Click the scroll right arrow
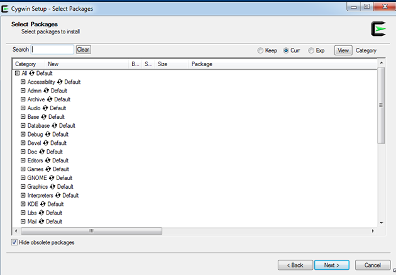The width and height of the screenshot is (396, 275). coord(373,231)
